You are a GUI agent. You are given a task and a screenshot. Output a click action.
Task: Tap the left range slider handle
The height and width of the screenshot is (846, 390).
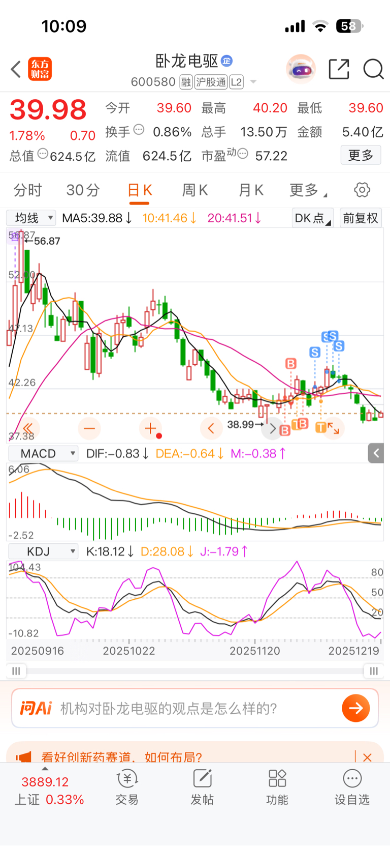pyautogui.click(x=16, y=671)
